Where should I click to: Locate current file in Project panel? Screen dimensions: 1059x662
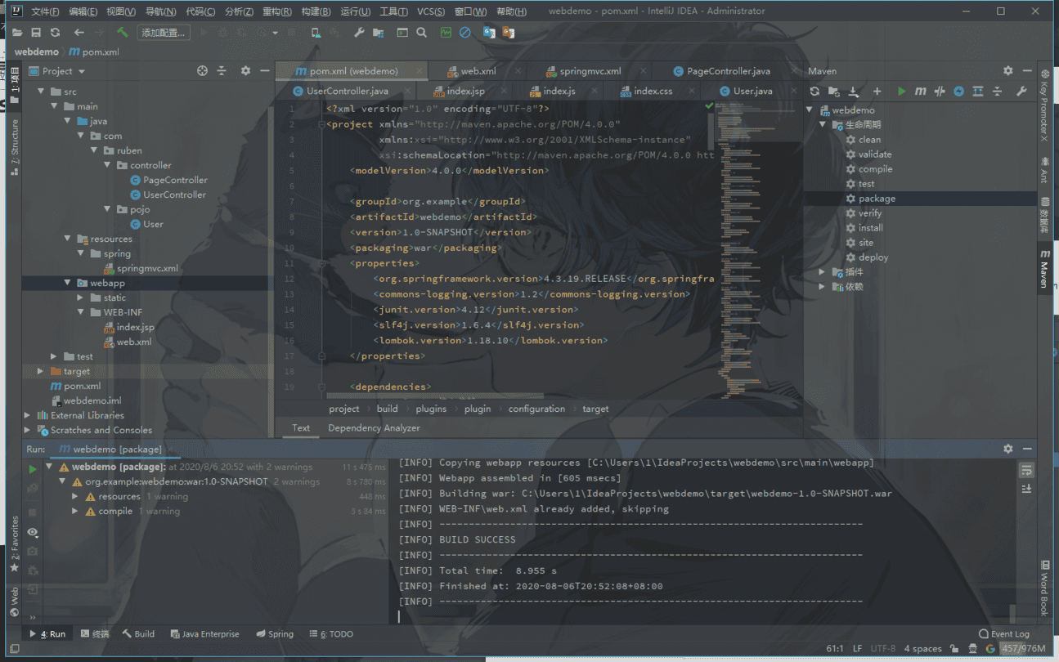click(203, 71)
